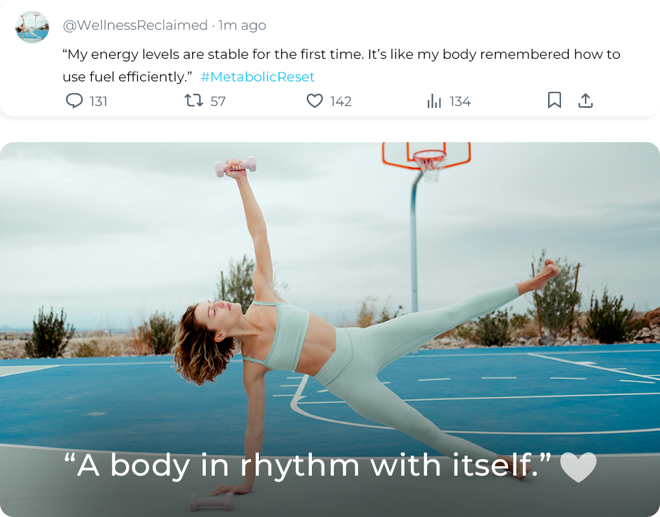This screenshot has height=517, width=660.
Task: Click the 57 reposts count
Action: [x=218, y=101]
